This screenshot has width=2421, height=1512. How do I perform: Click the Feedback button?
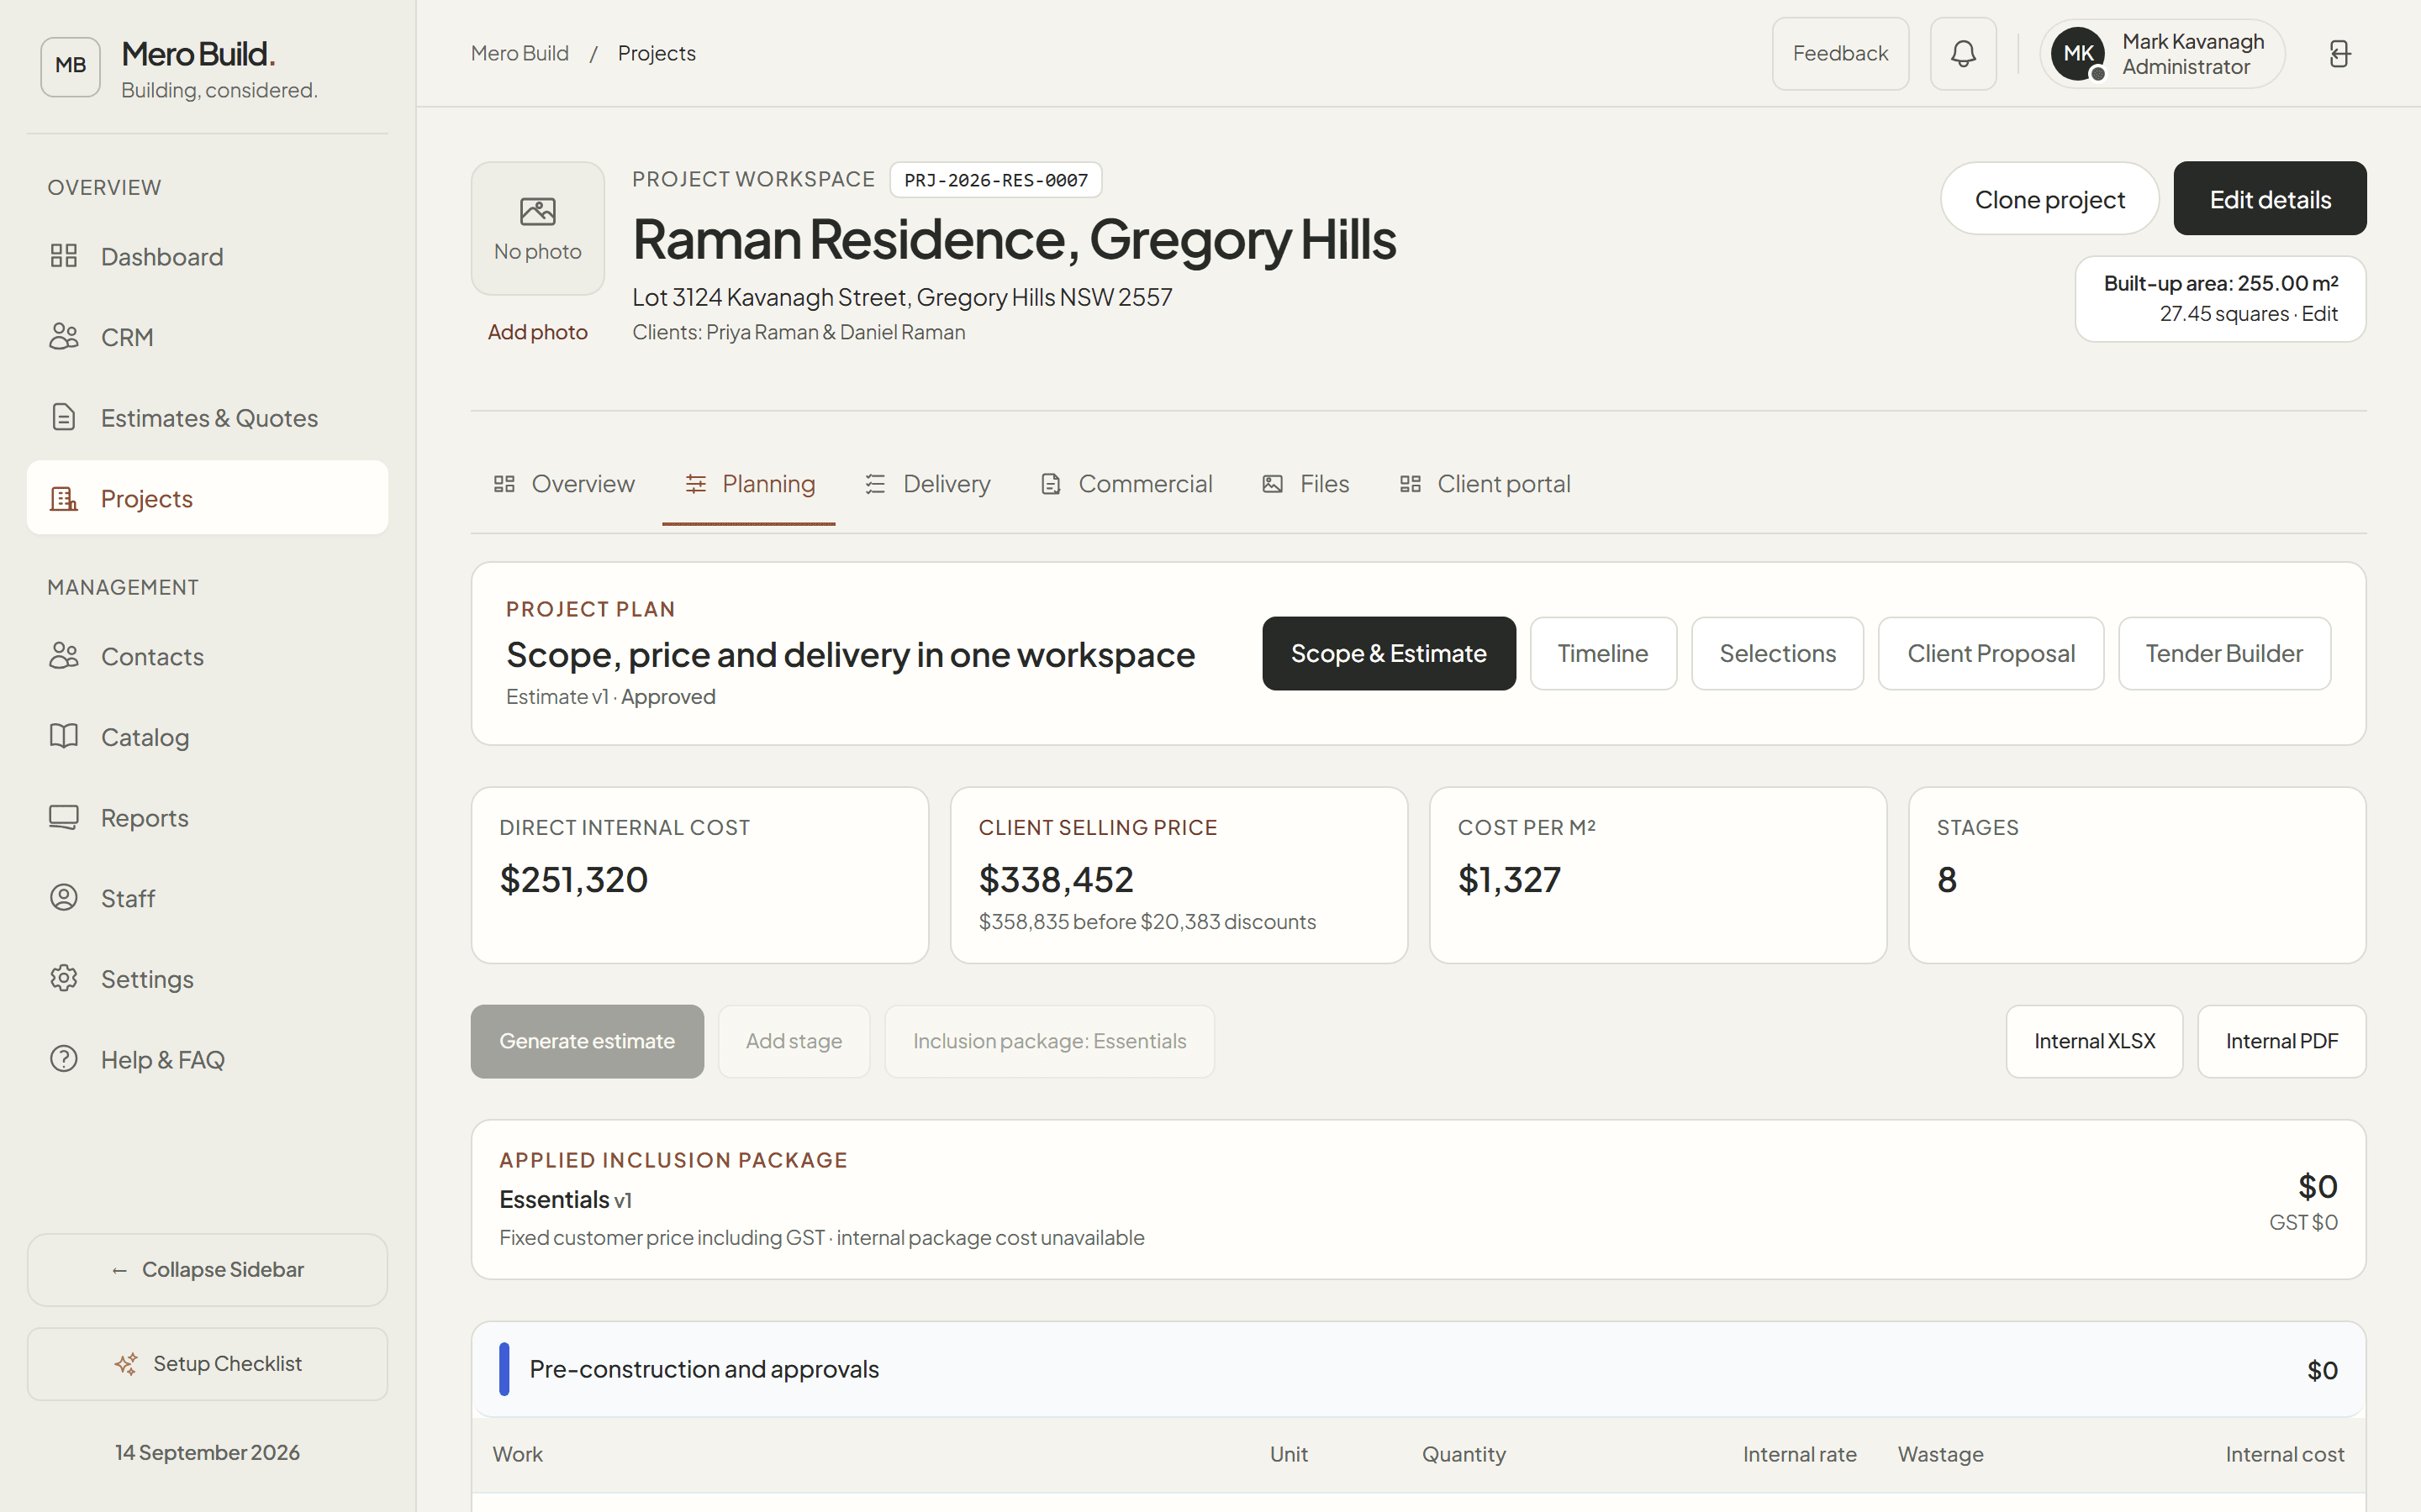tap(1840, 54)
